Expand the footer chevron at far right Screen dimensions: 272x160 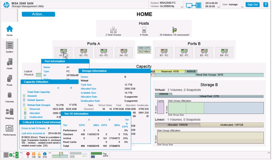point(269,153)
